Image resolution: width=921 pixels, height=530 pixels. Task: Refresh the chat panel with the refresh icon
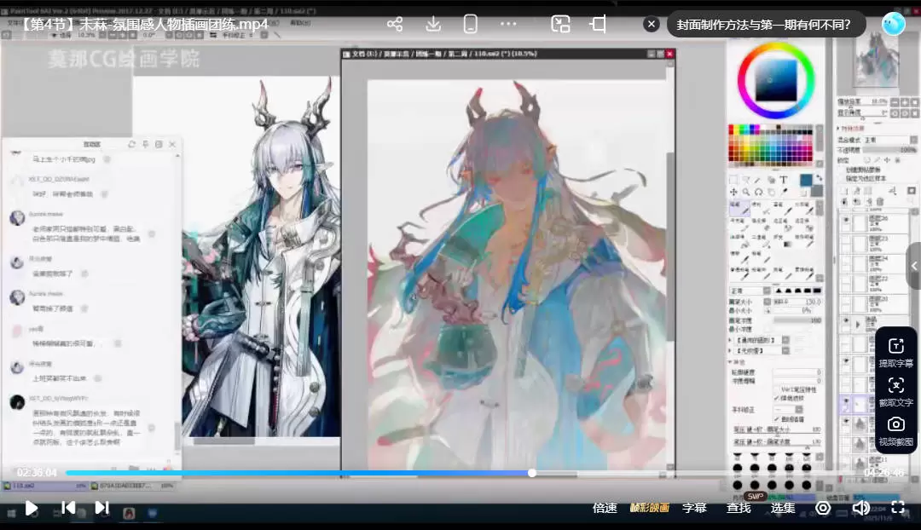pos(131,144)
